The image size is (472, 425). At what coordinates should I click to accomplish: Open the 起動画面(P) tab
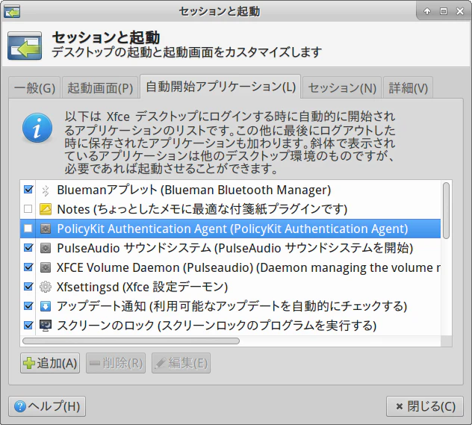(100, 88)
